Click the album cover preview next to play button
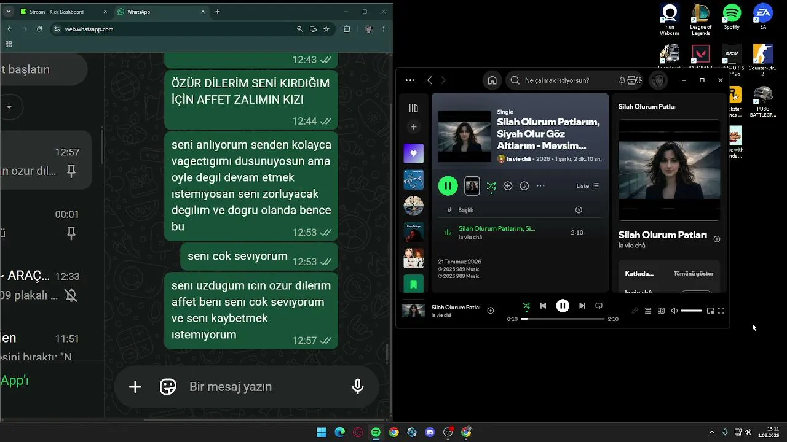The height and width of the screenshot is (442, 787). [x=472, y=186]
